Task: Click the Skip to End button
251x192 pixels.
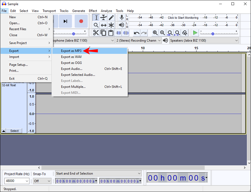Action: [65, 21]
